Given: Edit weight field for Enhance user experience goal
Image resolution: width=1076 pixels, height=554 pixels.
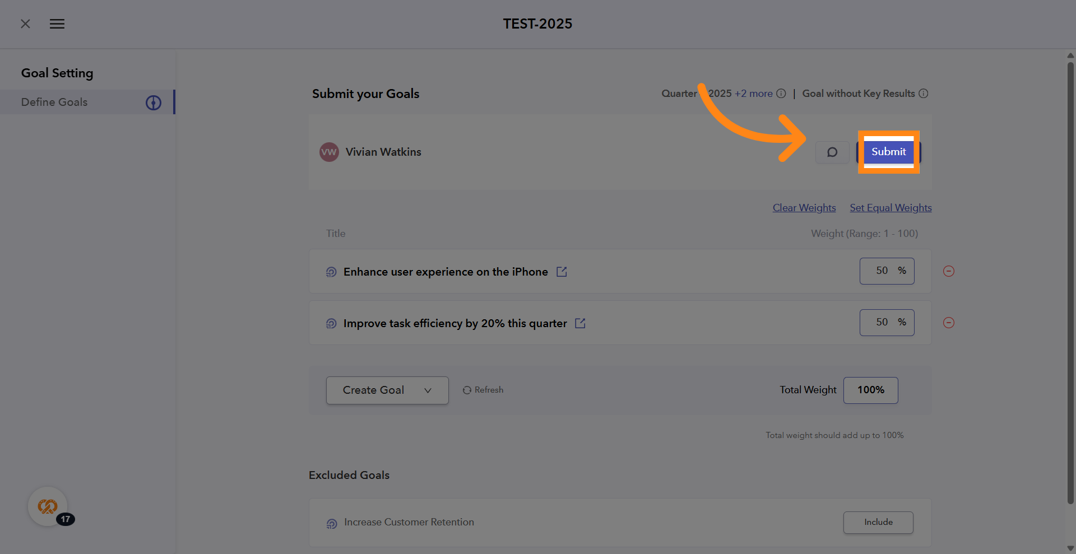Looking at the screenshot, I should pos(883,271).
